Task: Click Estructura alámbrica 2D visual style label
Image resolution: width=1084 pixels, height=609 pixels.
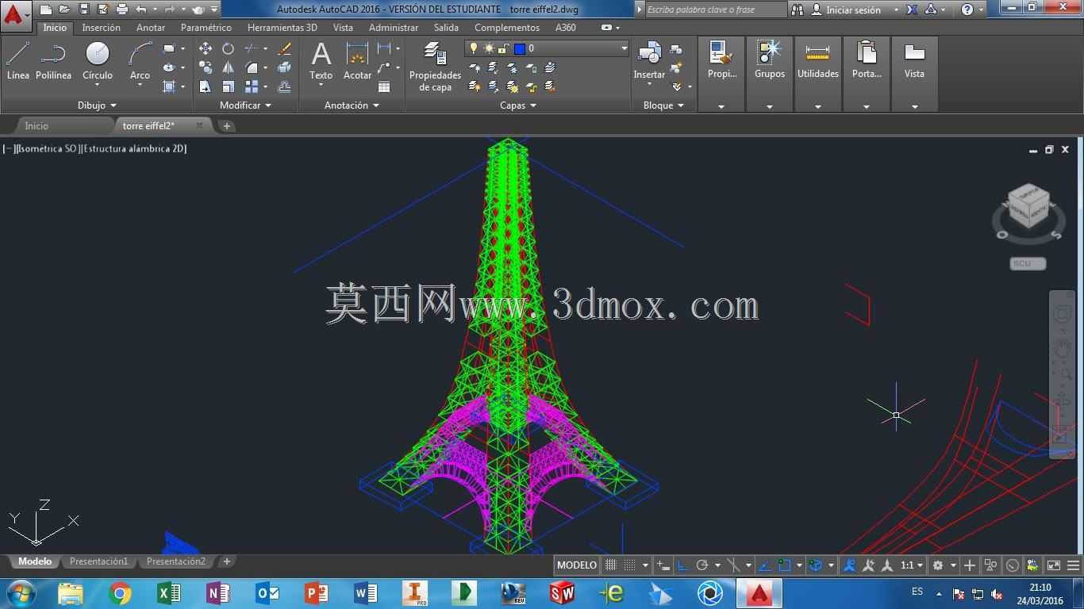Action: (135, 148)
